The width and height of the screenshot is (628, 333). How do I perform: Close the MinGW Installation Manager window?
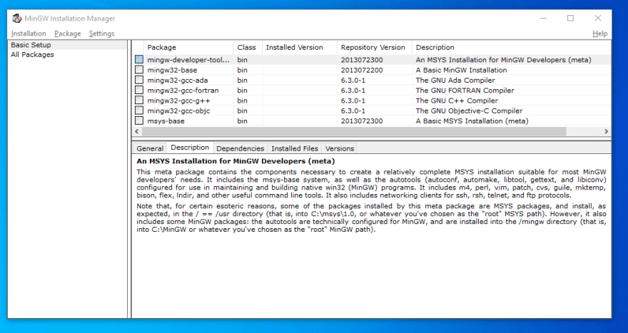coord(597,18)
